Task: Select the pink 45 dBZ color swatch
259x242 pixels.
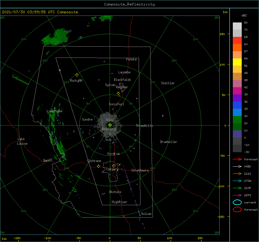Action: pos(237,83)
